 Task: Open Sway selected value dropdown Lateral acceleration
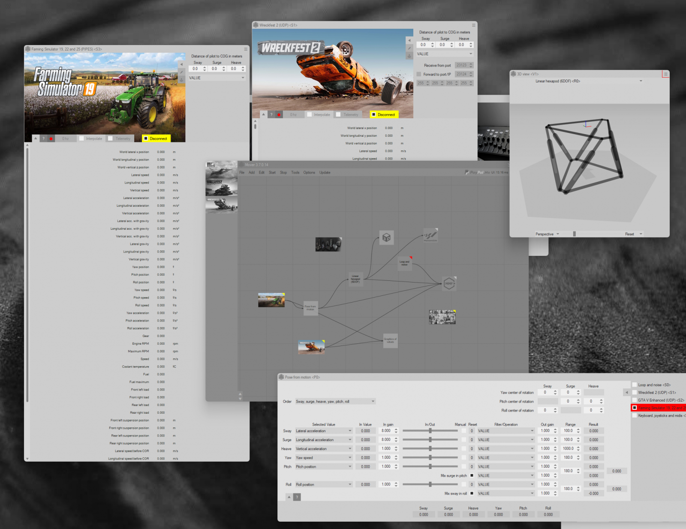[x=324, y=431]
